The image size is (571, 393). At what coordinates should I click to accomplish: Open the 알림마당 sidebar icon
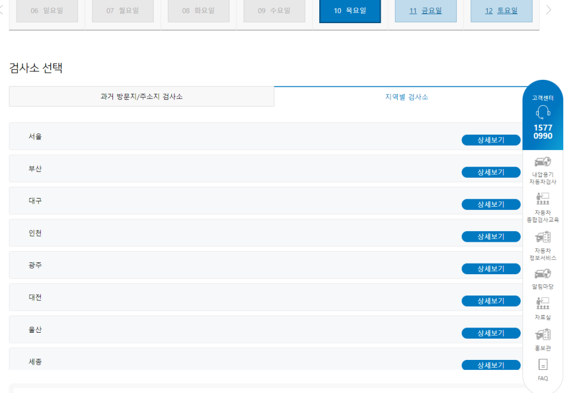click(543, 274)
